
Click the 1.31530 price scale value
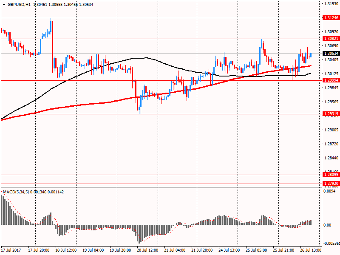(331, 4)
